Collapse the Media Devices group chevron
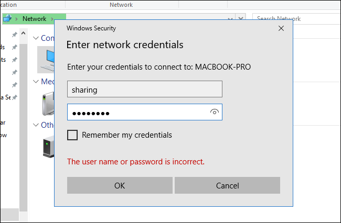 [36, 82]
